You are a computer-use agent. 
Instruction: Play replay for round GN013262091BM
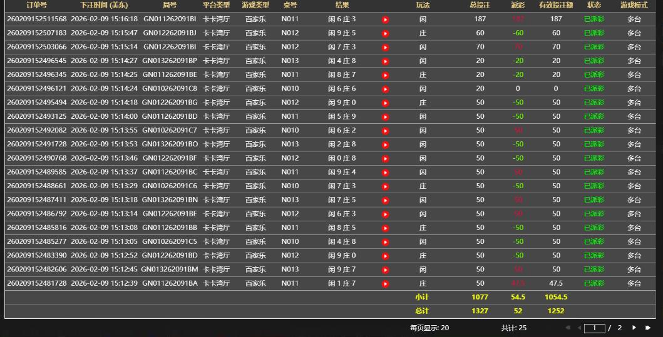click(x=386, y=269)
